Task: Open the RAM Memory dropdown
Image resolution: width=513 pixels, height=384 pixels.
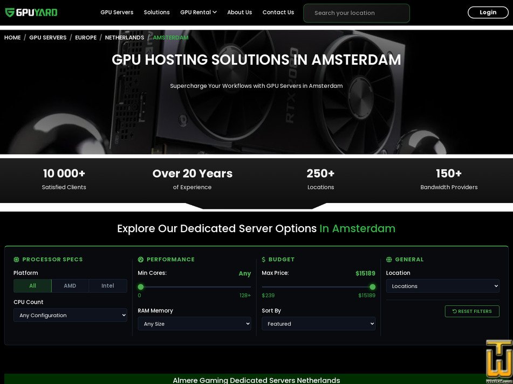Action: click(194, 324)
